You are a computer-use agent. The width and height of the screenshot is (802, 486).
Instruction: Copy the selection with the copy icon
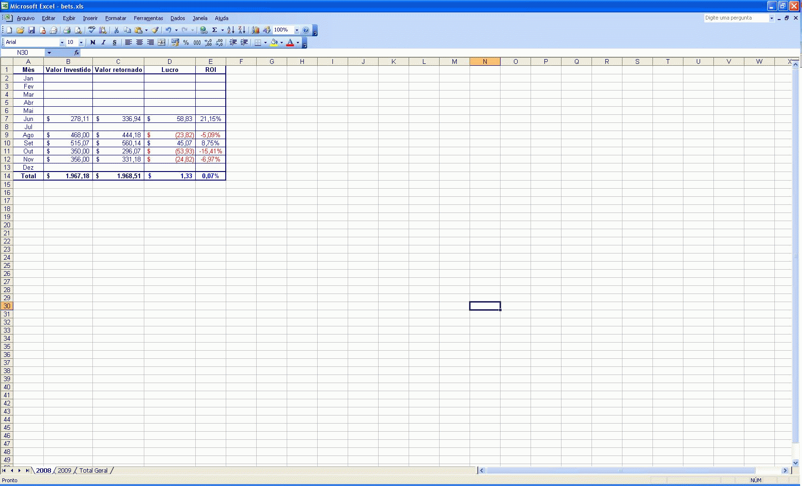[x=127, y=30]
